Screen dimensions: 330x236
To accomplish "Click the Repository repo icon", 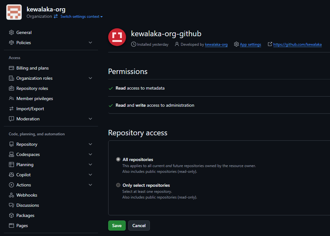I will [11, 144].
